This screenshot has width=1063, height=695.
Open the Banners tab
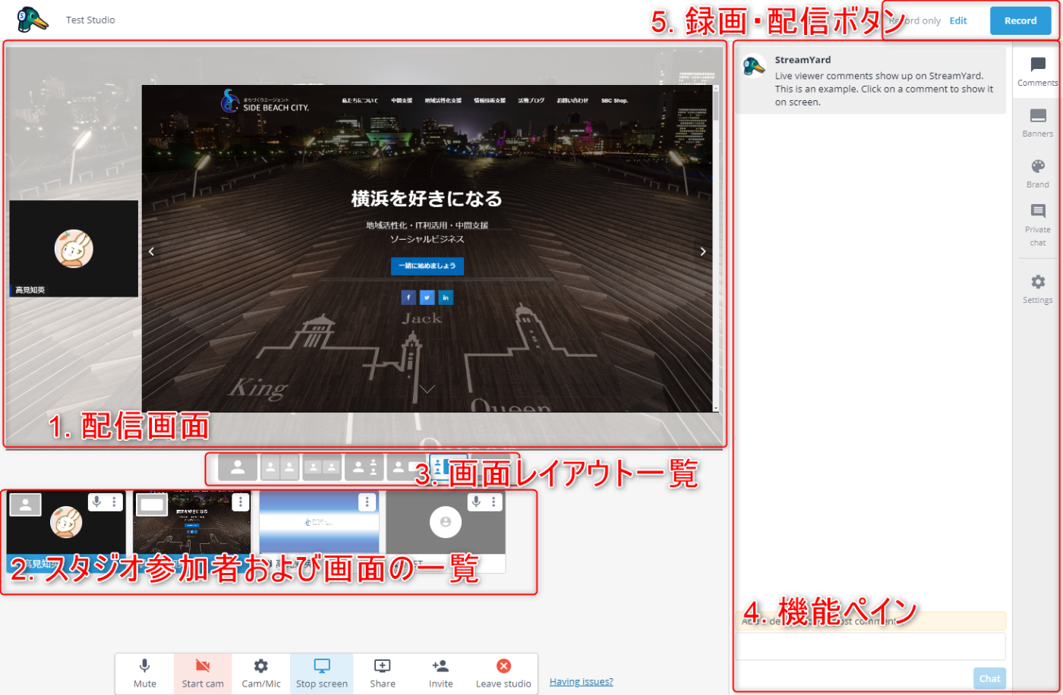click(1037, 122)
